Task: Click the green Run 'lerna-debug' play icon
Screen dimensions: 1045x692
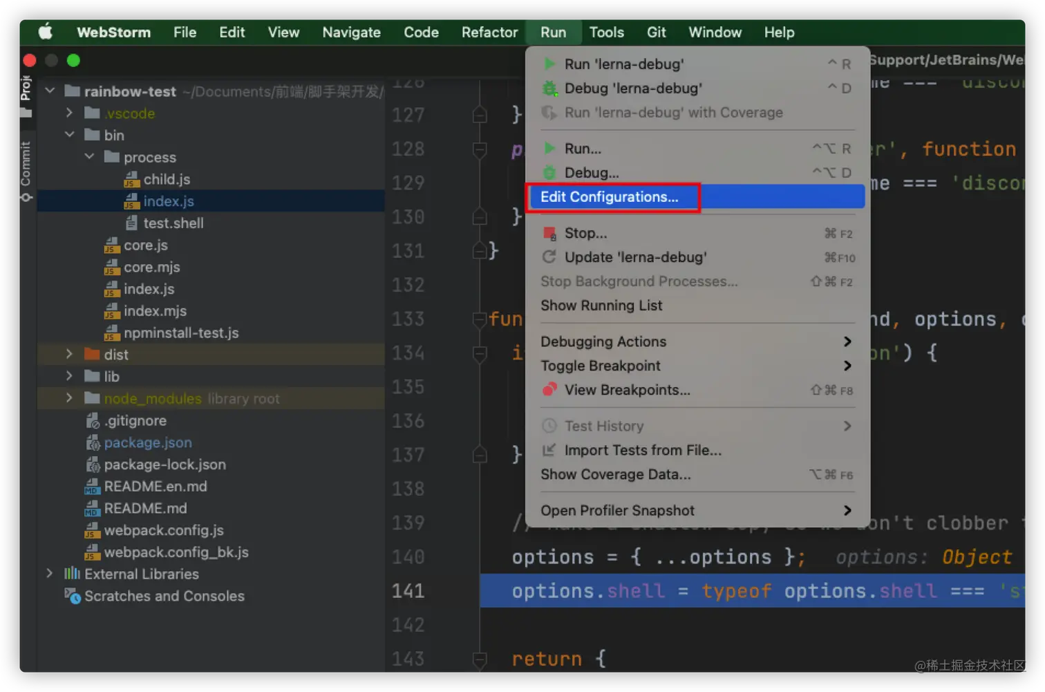Action: [549, 64]
